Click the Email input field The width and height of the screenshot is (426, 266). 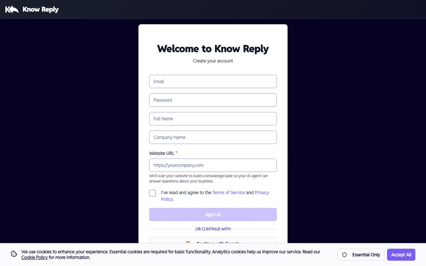pos(213,81)
